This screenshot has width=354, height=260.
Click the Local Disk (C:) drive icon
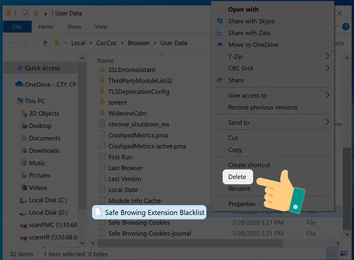[x=23, y=200]
